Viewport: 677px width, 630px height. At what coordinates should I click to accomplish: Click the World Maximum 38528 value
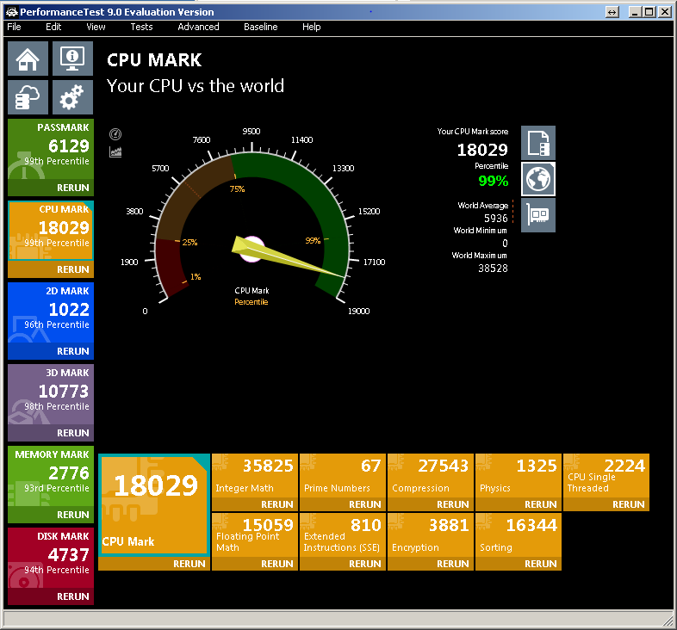(x=493, y=269)
